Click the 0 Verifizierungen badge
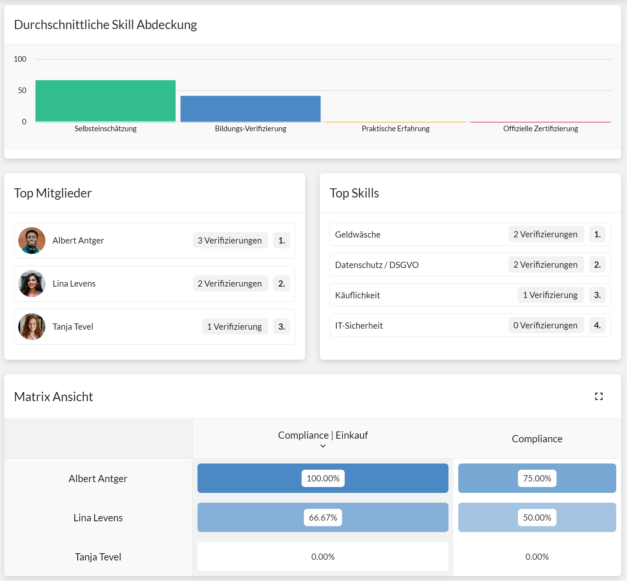627x581 pixels. pyautogui.click(x=546, y=325)
